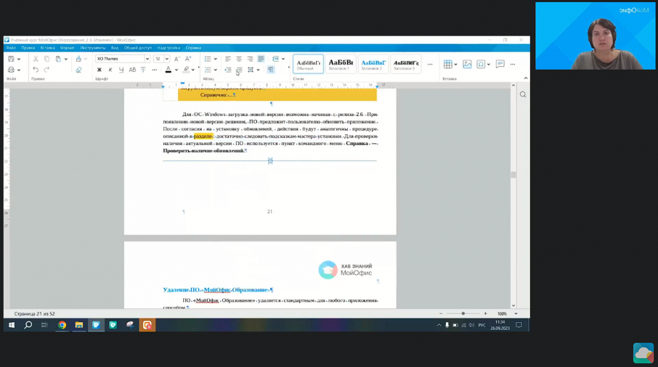The width and height of the screenshot is (658, 367).
Task: Apply the font color (underlined A)
Action: 168,70
